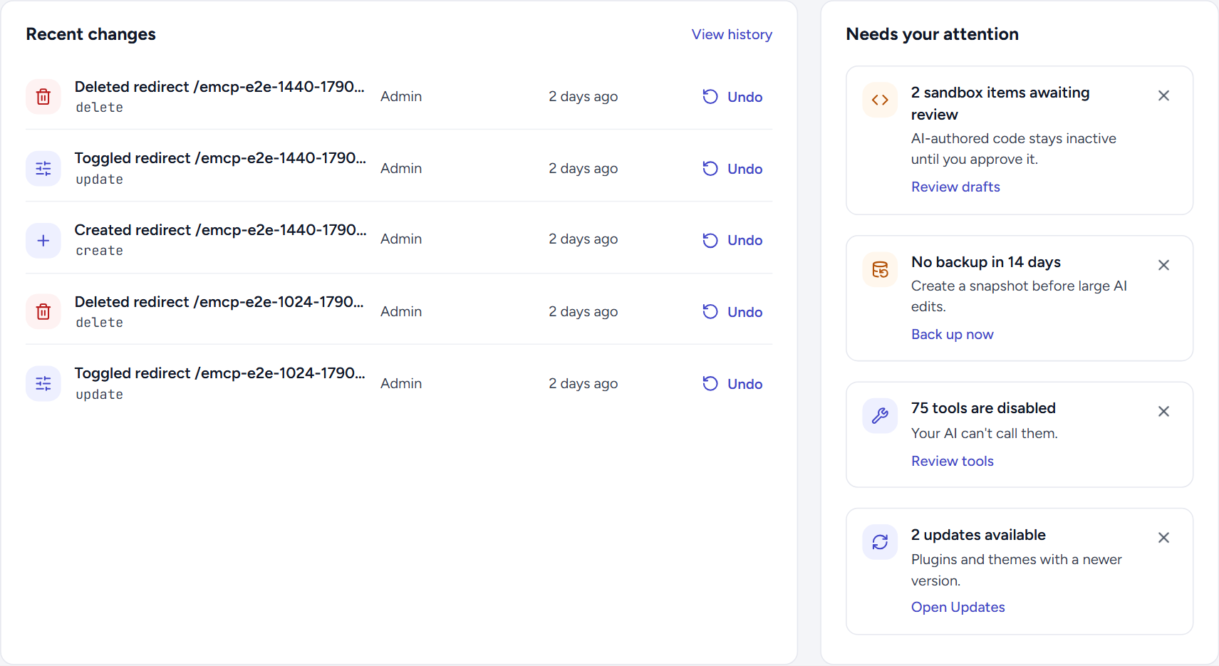Undo the Created redirect /emcp-e2e-1440 change
The height and width of the screenshot is (666, 1219).
click(732, 240)
